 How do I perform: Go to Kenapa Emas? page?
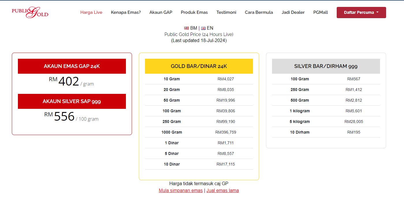tap(126, 12)
